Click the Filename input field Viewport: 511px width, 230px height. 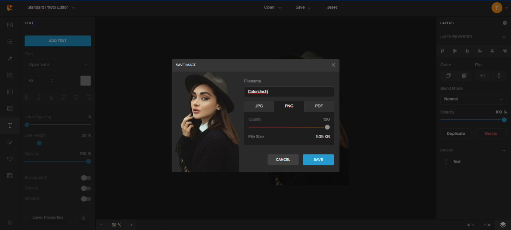289,92
